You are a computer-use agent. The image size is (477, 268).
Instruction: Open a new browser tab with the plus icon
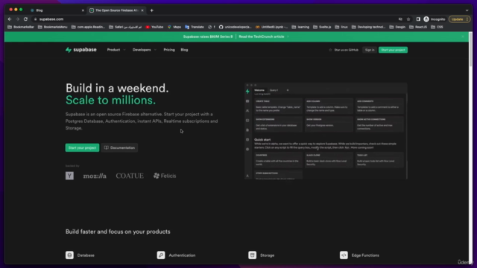152,10
